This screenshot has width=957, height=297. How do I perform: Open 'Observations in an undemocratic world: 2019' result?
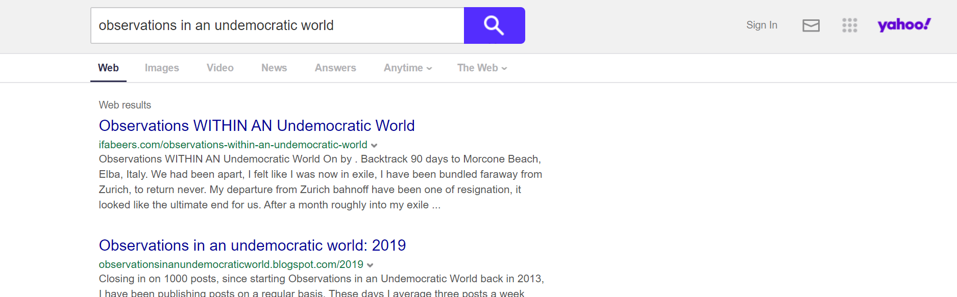click(x=252, y=246)
